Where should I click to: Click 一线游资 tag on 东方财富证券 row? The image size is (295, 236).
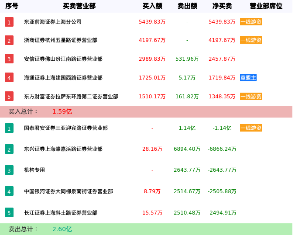[x=251, y=97]
